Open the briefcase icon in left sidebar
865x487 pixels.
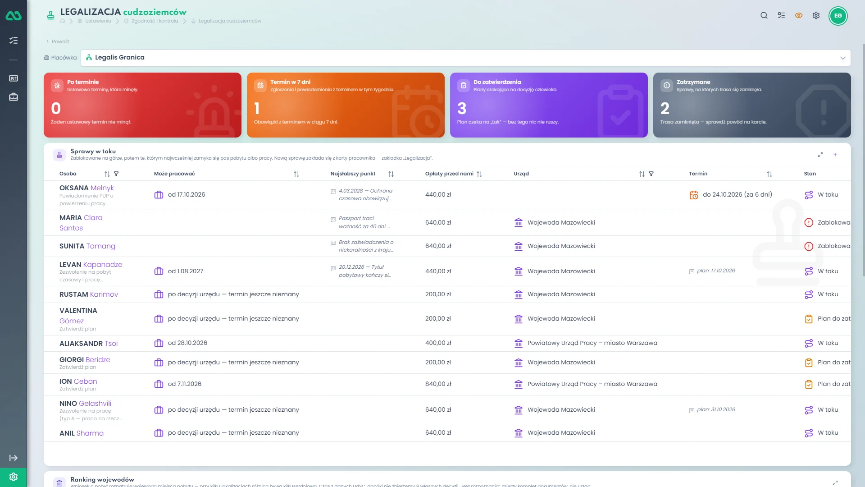point(14,97)
